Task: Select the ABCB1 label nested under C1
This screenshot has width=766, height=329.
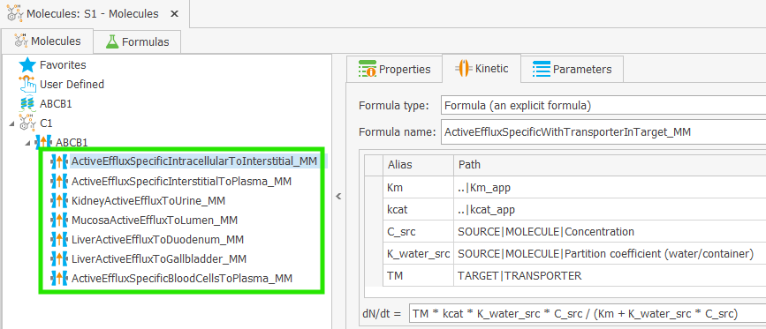Action: 72,143
